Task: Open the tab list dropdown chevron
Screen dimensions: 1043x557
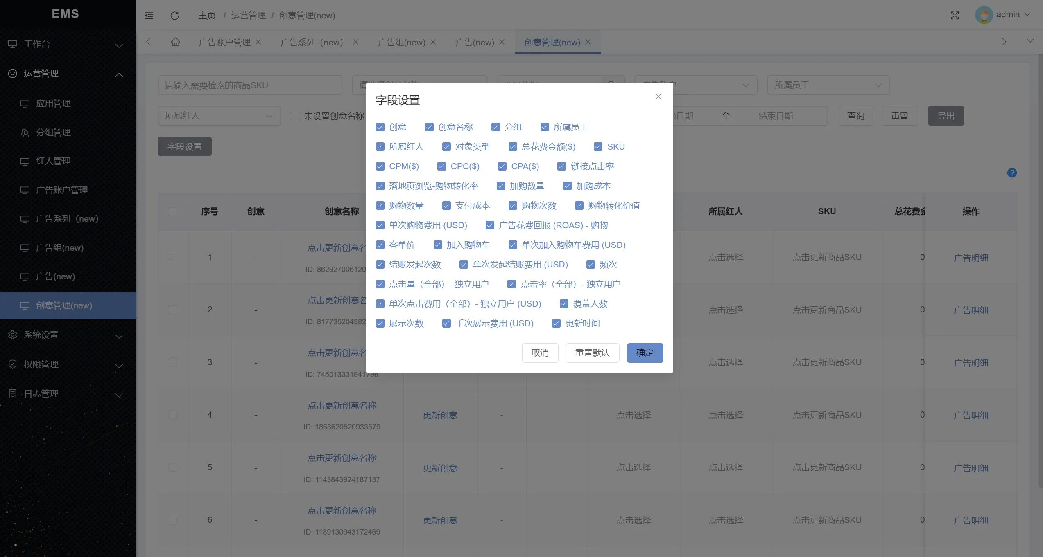Action: 1030,40
